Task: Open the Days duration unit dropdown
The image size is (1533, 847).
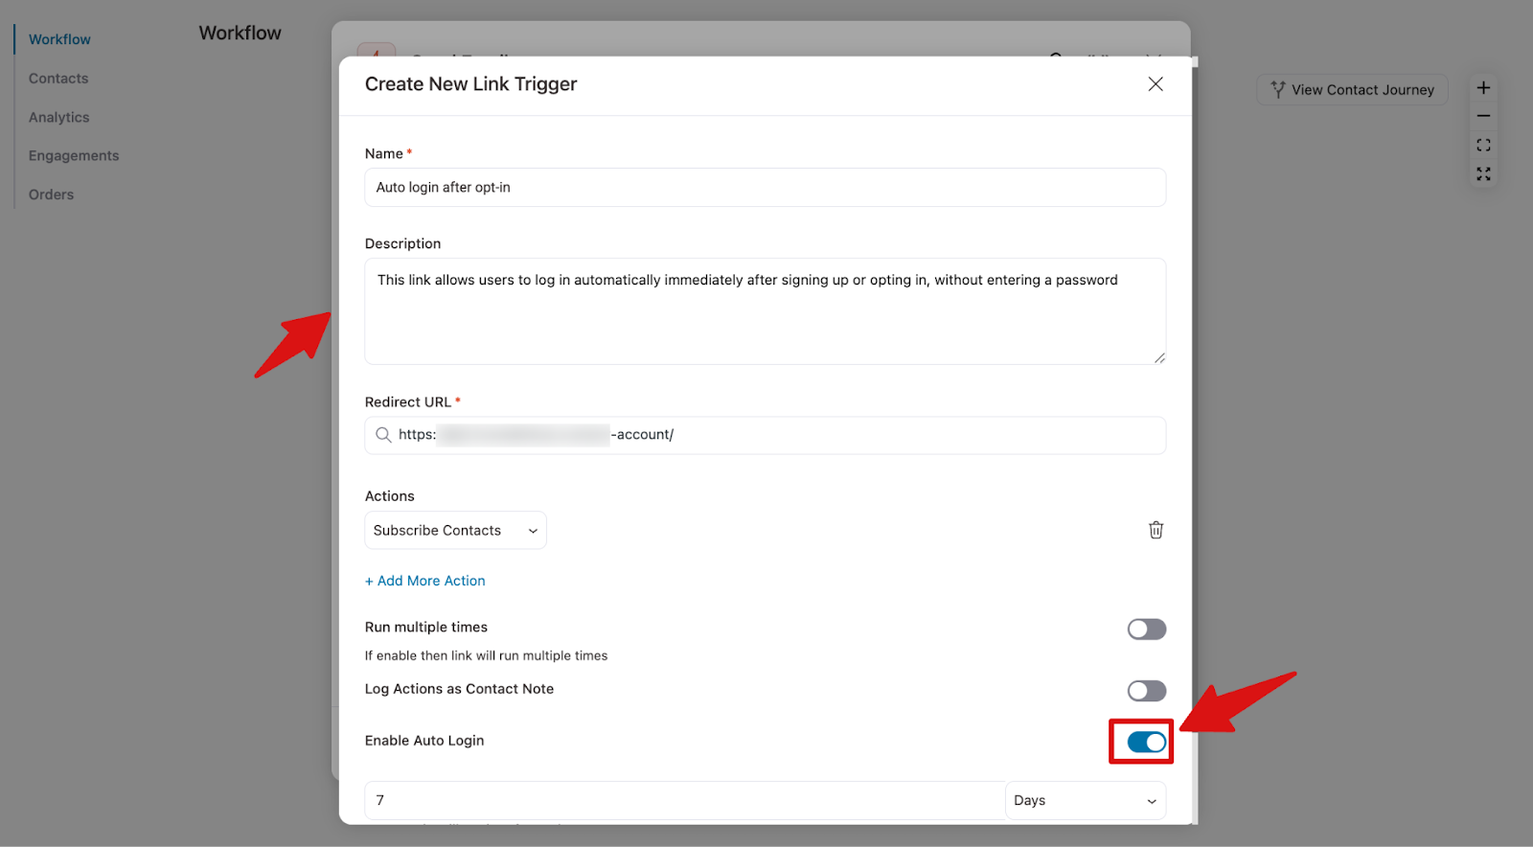Action: [x=1086, y=801]
